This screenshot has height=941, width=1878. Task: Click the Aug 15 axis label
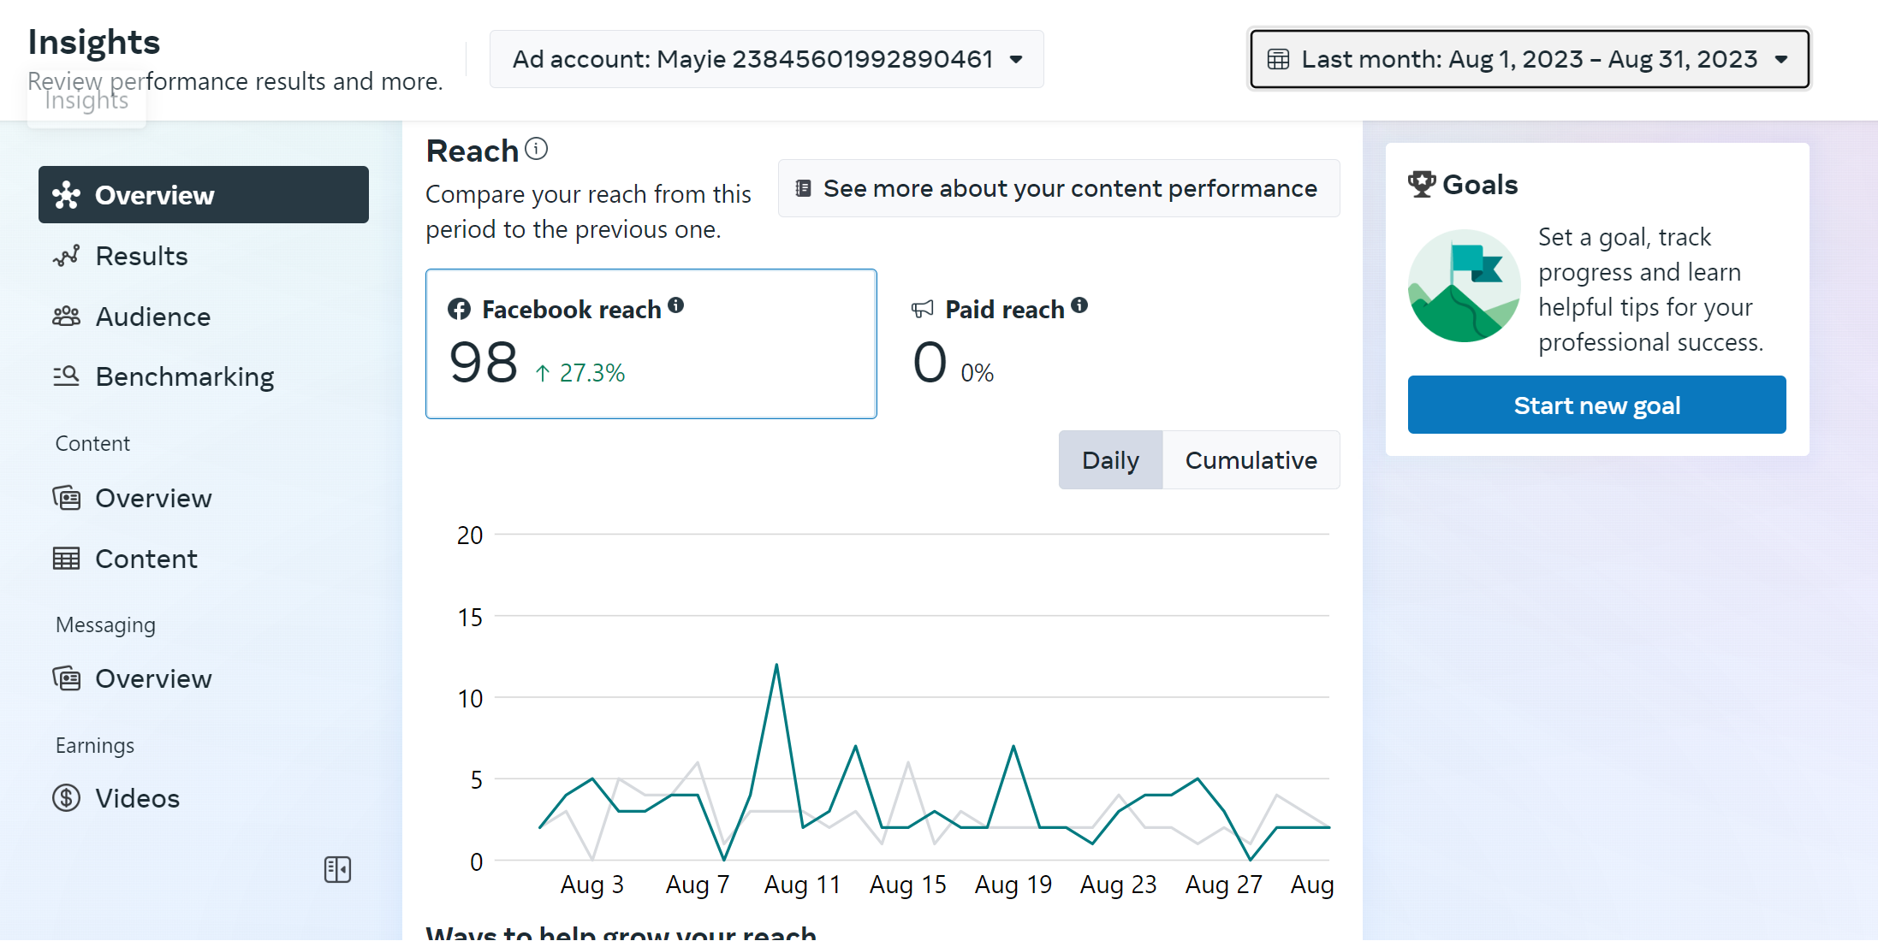click(908, 885)
